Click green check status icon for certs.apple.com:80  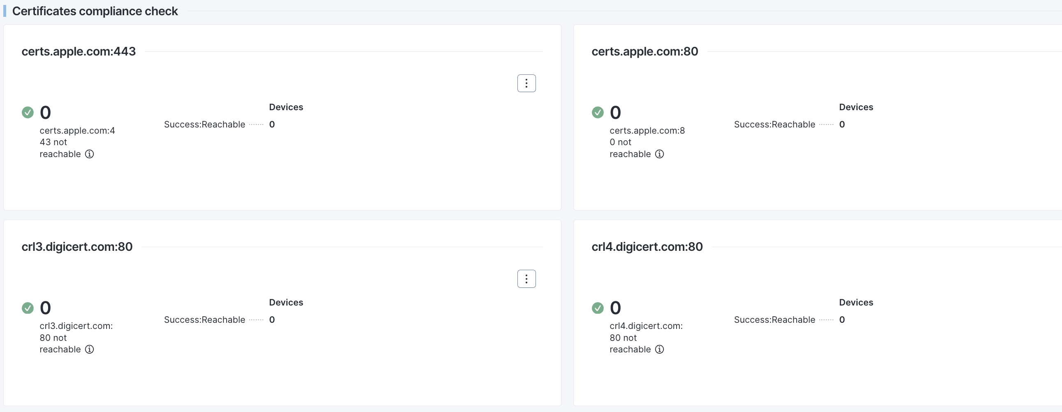pyautogui.click(x=598, y=113)
